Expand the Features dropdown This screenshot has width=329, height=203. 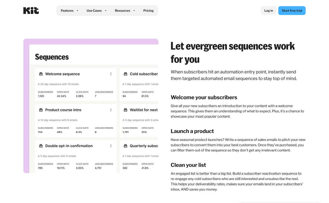click(69, 10)
